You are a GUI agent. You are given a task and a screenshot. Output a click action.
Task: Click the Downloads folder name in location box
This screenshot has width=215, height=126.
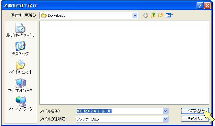57,15
